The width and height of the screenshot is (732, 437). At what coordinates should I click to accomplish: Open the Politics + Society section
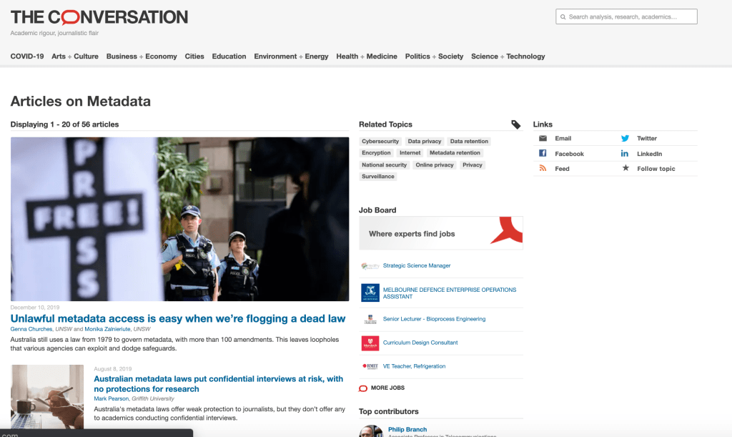coord(434,57)
